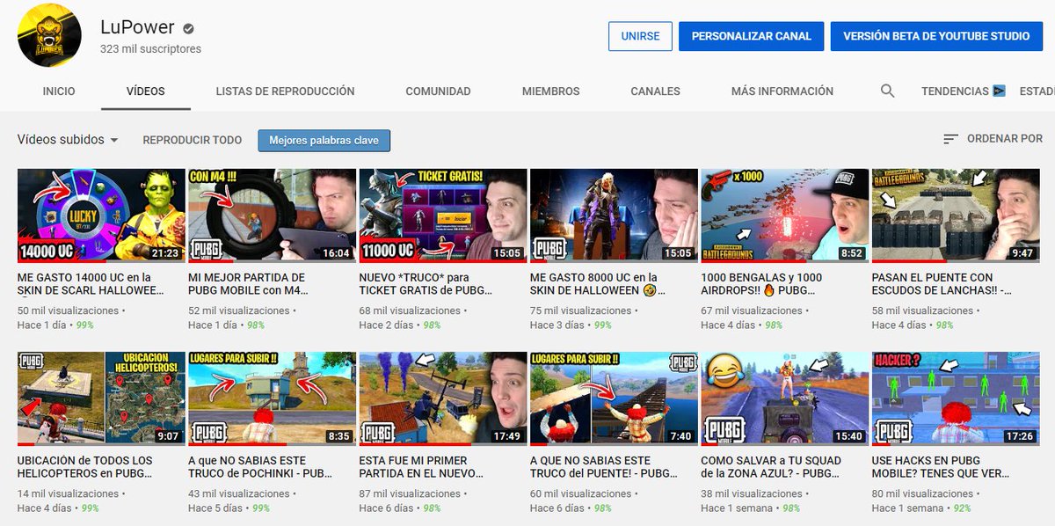Click title PASAN EL PUENTE CON ESCUDOS
The height and width of the screenshot is (526, 1055).
tap(942, 283)
